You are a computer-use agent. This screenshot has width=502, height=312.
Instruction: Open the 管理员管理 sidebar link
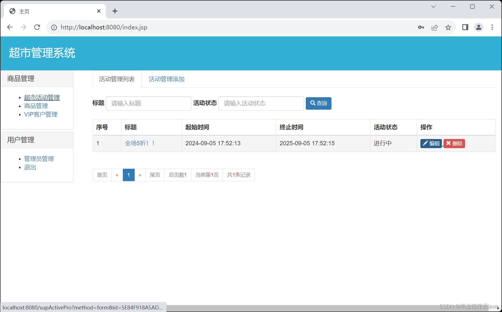(39, 159)
